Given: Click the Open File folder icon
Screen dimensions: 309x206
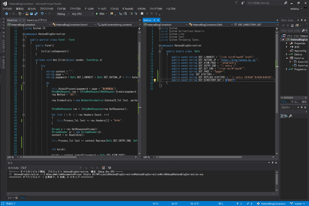Looking at the screenshot, I should (x=27, y=14).
